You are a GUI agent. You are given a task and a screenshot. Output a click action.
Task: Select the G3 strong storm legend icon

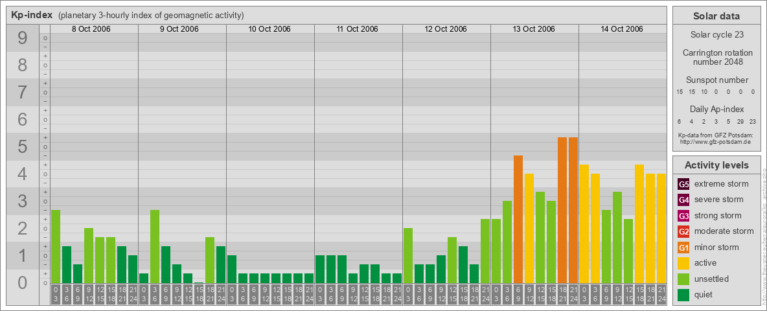click(x=683, y=216)
